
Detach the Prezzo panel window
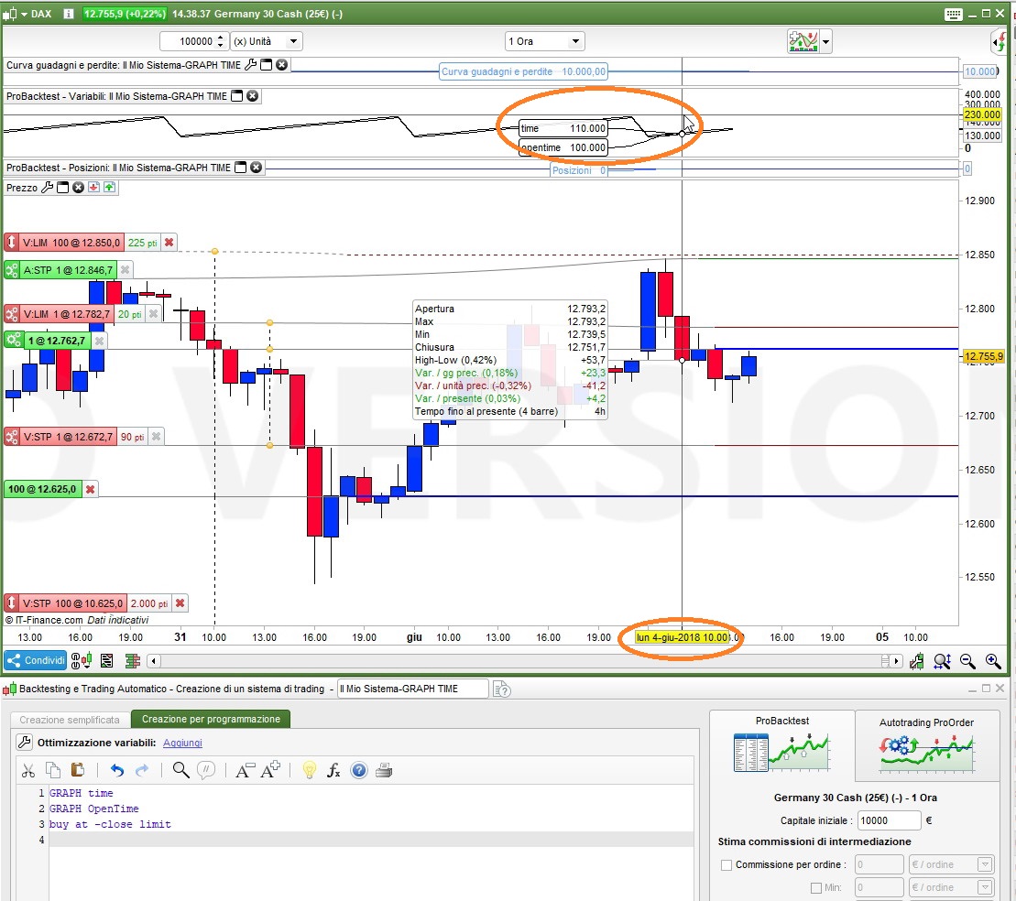63,187
